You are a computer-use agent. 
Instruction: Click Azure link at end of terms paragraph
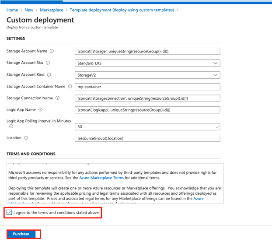199,199
